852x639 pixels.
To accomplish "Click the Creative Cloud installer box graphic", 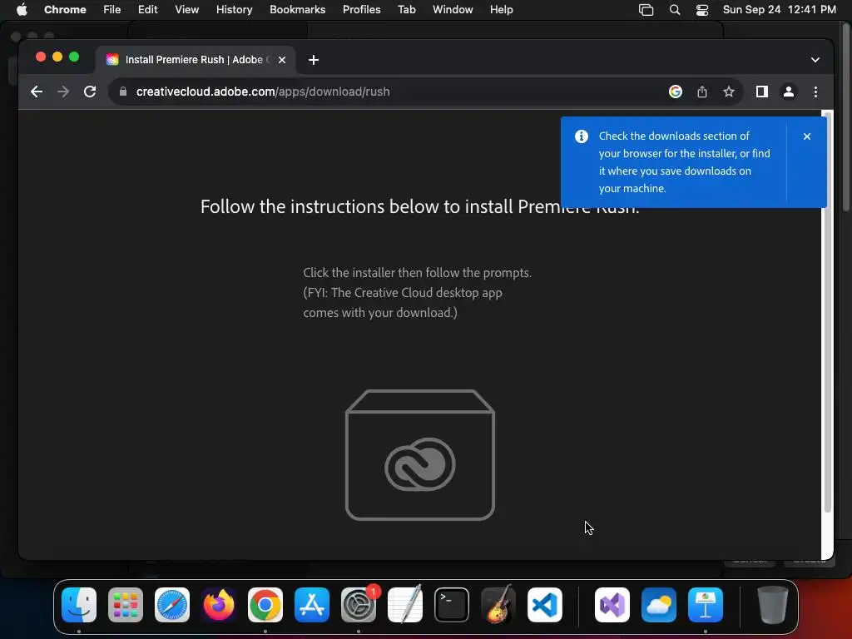I will (x=420, y=455).
